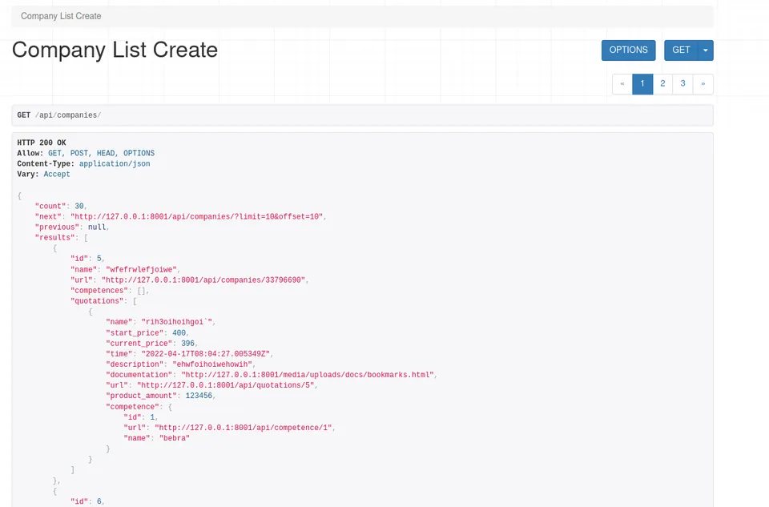
Task: Open the GET format dropdown arrow
Action: click(705, 50)
